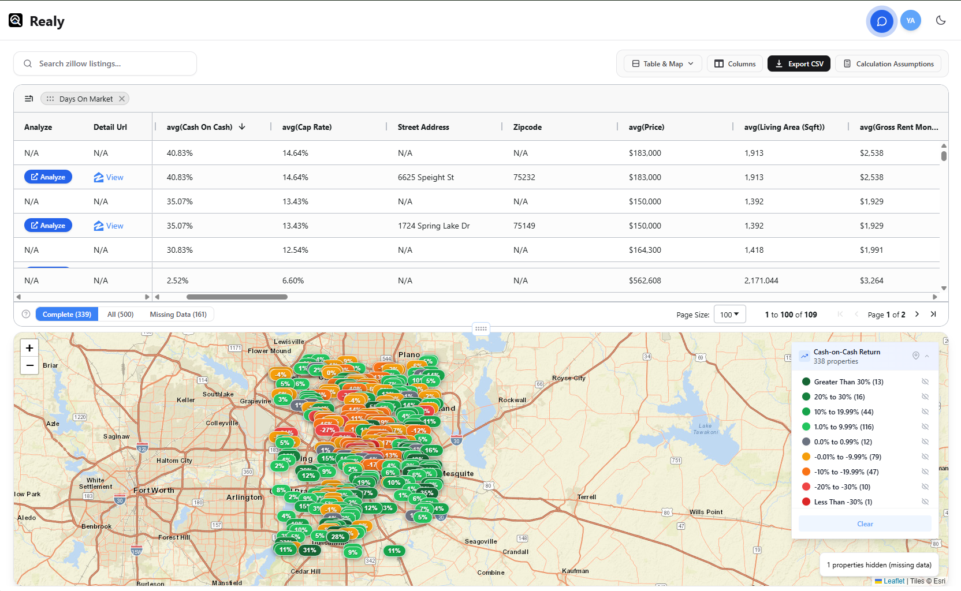Click the legend location pin icon
Screen dimensions: 961x591
[x=915, y=356]
